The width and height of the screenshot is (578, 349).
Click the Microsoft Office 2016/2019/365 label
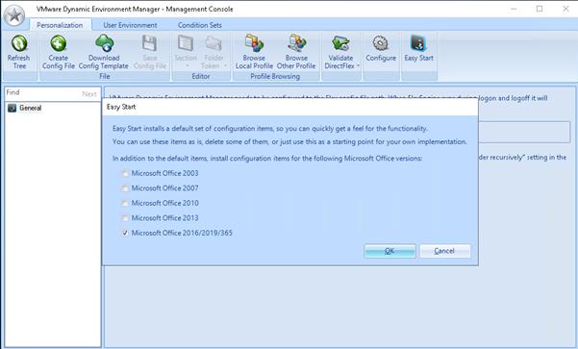[x=182, y=233]
